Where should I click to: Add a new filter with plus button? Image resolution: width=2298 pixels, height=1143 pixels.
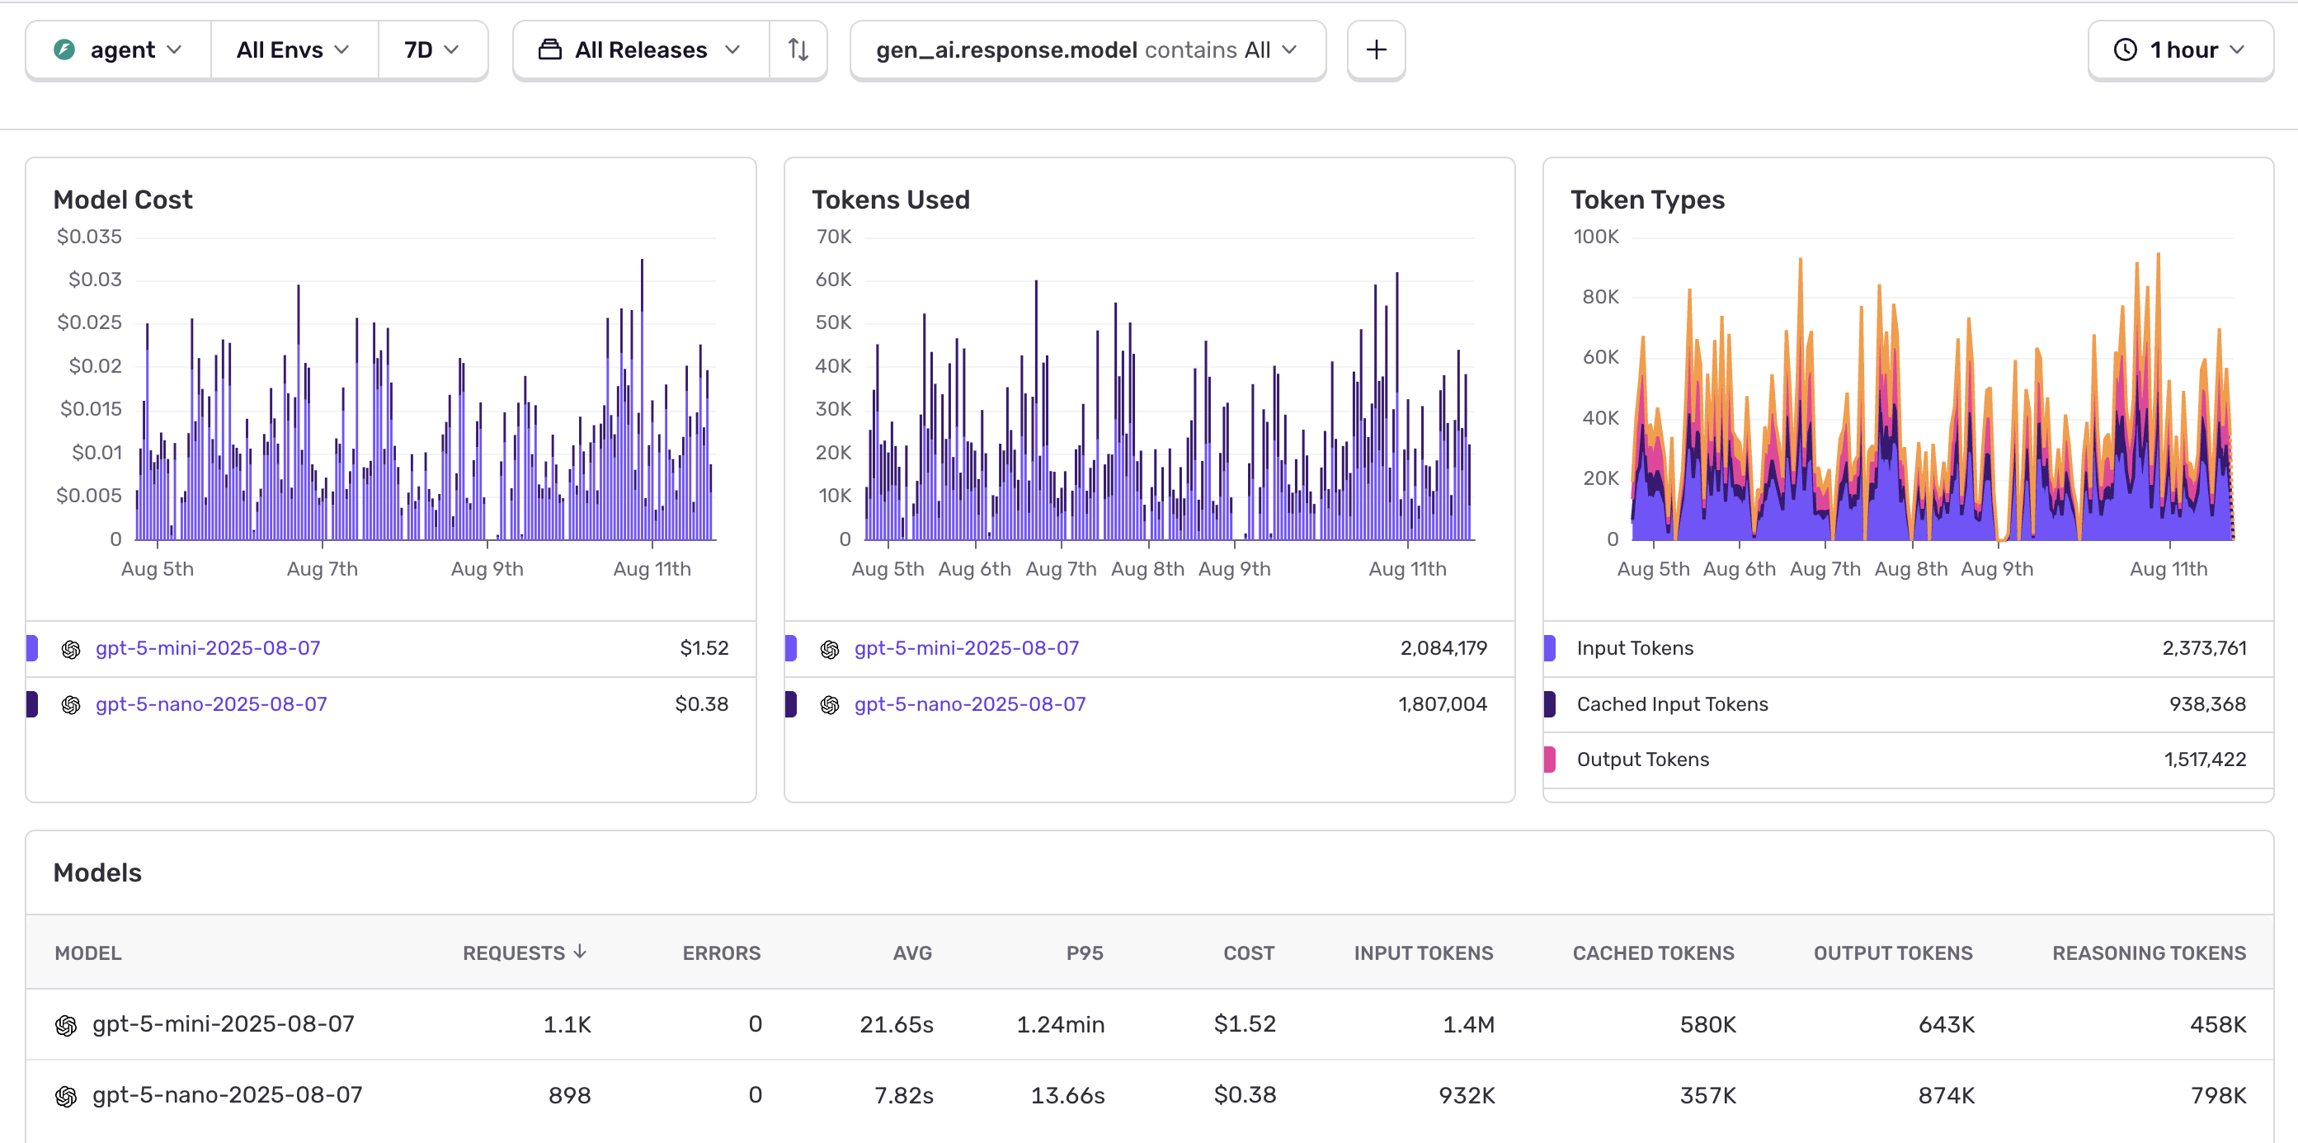1376,50
